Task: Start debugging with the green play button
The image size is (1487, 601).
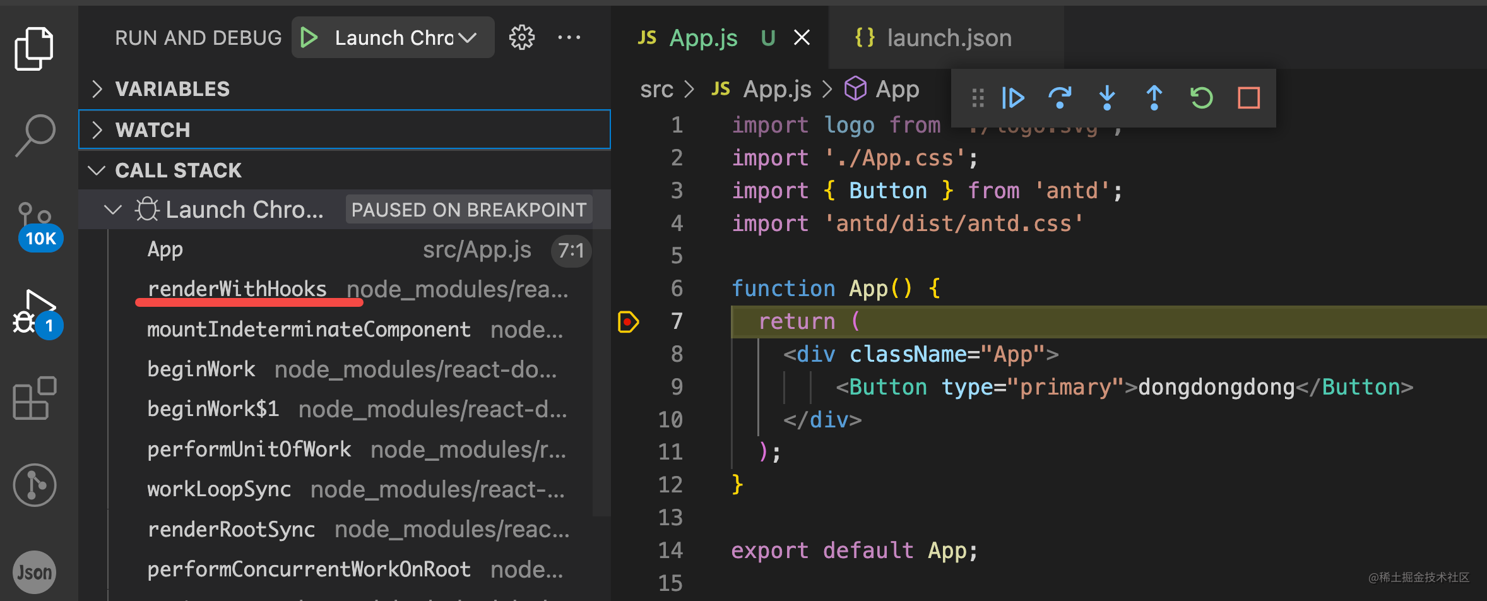Action: click(x=309, y=38)
